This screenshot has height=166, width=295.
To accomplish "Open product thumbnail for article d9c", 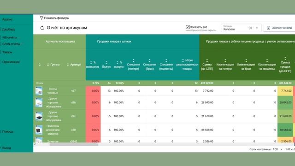I will point(39,116).
